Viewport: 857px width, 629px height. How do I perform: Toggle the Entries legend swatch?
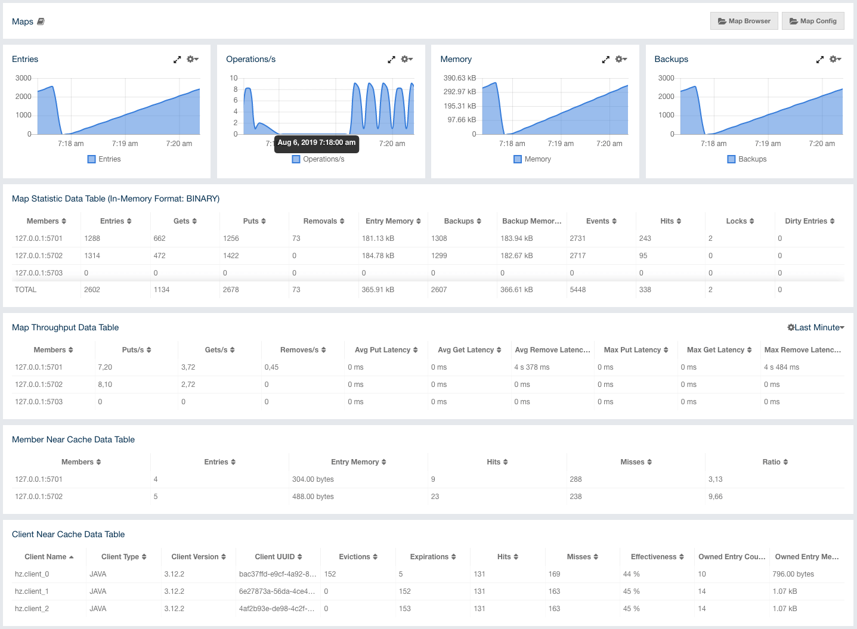(92, 159)
